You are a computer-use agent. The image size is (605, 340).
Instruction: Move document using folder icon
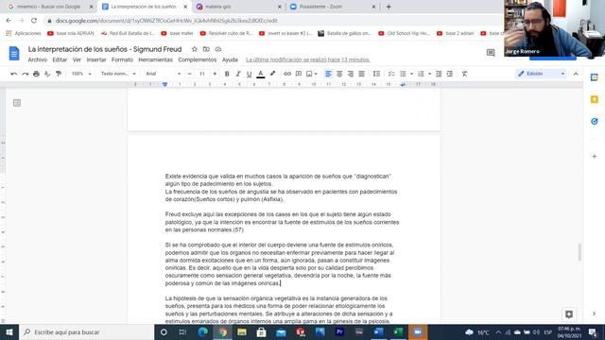(x=206, y=49)
